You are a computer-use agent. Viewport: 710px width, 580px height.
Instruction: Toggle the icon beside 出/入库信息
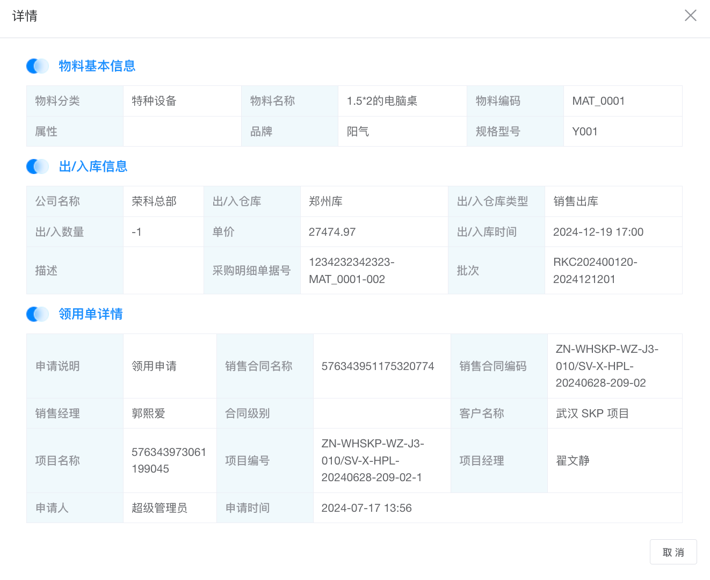pyautogui.click(x=38, y=166)
